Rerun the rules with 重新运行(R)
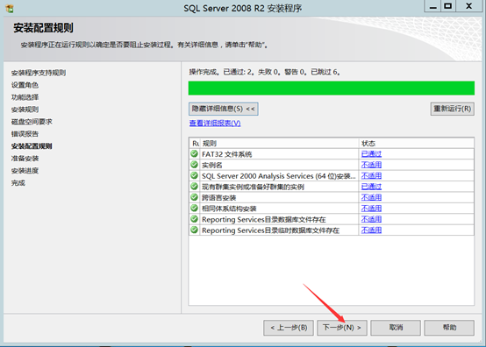Viewport: 486px width, 347px height. [452, 109]
